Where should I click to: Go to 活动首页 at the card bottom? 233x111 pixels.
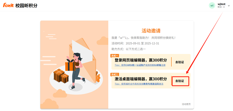[186, 104]
